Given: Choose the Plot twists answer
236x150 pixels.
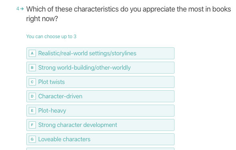Looking at the screenshot, I should click(100, 82).
